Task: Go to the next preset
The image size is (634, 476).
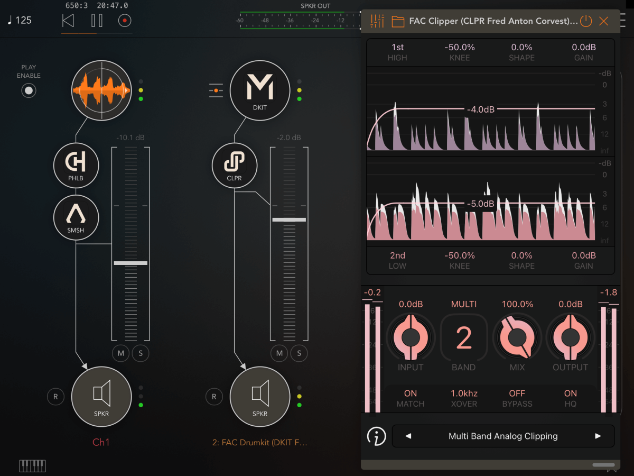Action: click(598, 436)
